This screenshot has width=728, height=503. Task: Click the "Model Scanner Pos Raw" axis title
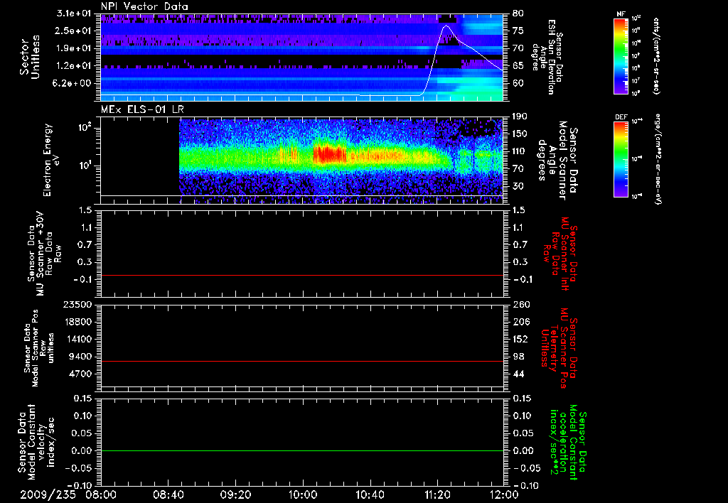coord(39,348)
